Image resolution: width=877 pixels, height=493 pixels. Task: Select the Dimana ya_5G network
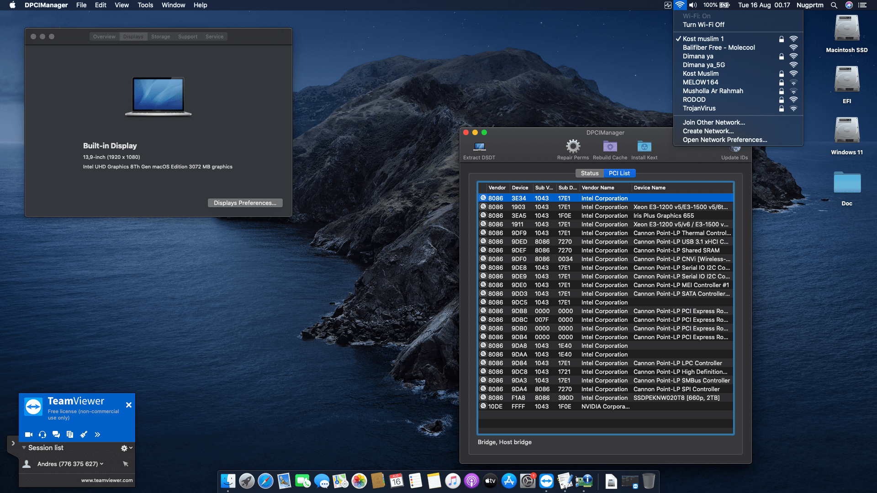click(x=738, y=65)
